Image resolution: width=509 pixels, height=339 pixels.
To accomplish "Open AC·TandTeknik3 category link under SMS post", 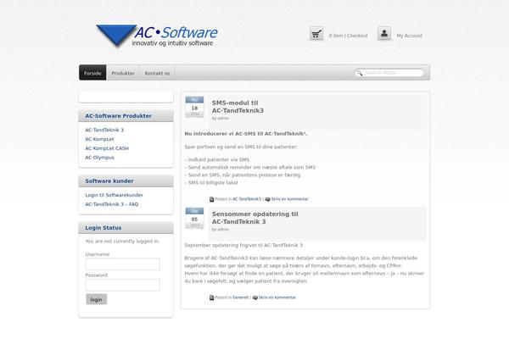I will point(247,199).
